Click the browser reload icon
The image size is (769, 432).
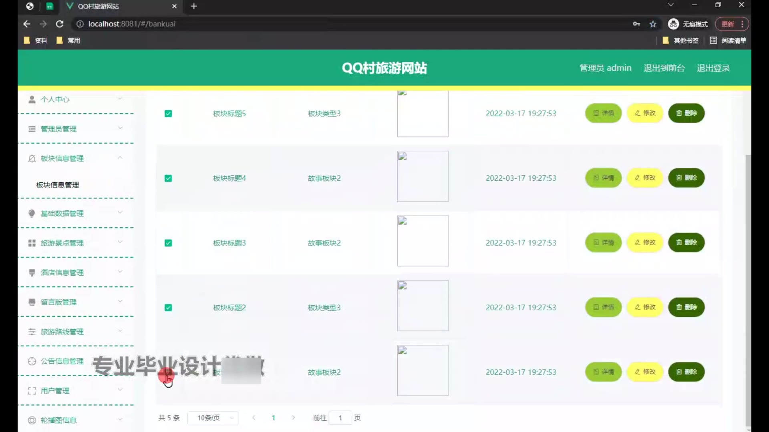pos(60,24)
